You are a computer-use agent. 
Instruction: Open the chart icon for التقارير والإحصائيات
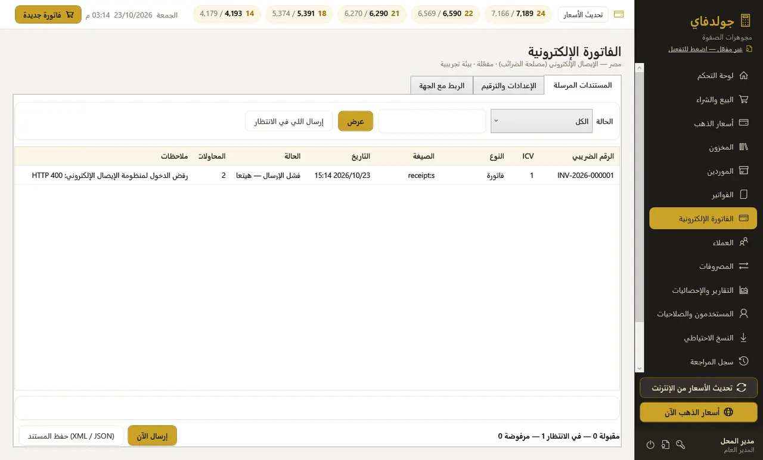tap(743, 290)
